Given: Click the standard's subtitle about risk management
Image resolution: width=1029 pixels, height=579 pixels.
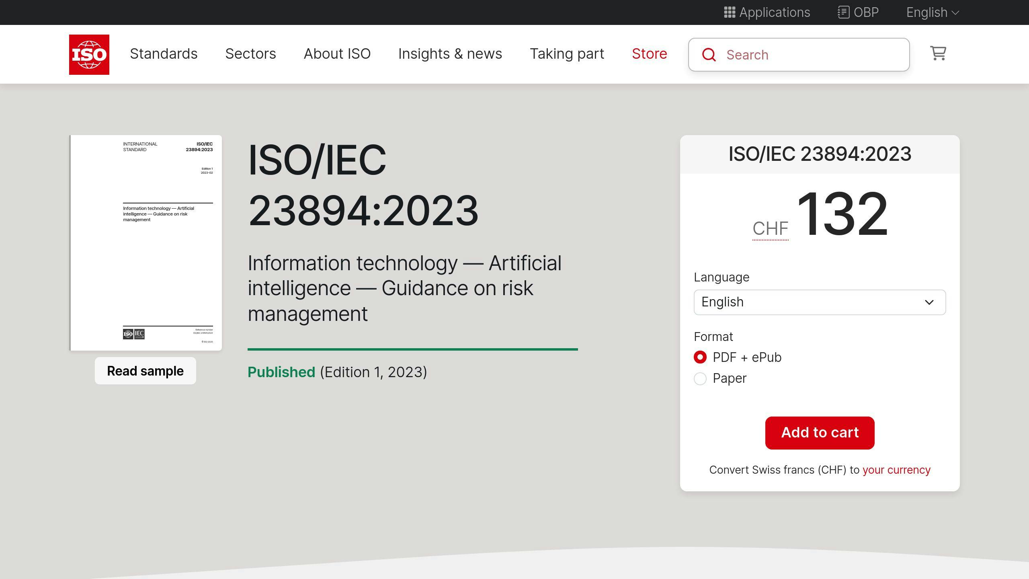Looking at the screenshot, I should (x=404, y=289).
